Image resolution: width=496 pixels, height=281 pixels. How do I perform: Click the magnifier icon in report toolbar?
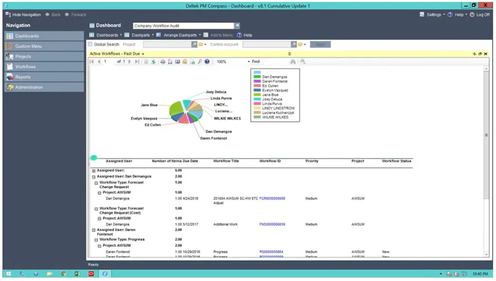click(x=200, y=62)
